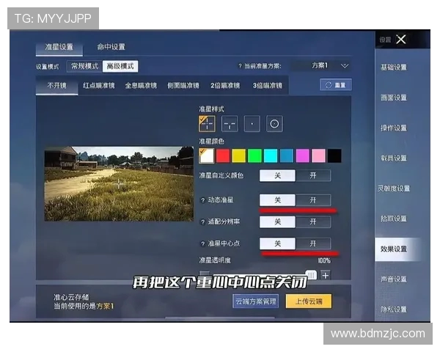Screen dimensions: 440x352
Task: Select the 3倍瞄准镜 tab
Action: coord(268,85)
